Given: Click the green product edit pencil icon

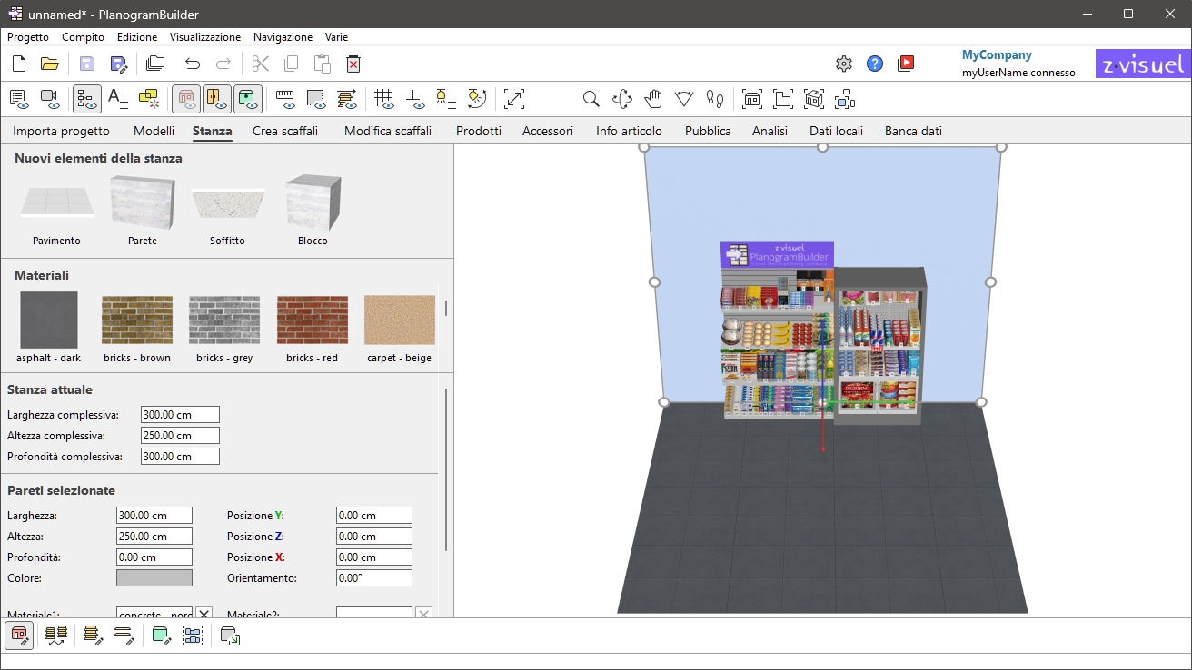Looking at the screenshot, I should [x=162, y=636].
